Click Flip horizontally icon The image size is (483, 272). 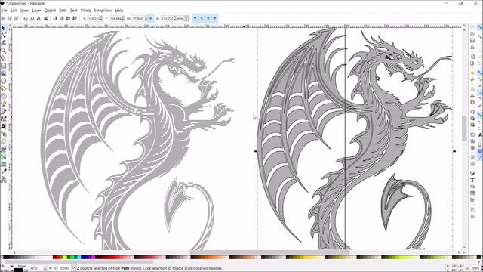(38, 18)
